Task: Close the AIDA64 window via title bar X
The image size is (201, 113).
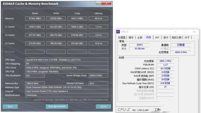Action: [x=106, y=3]
